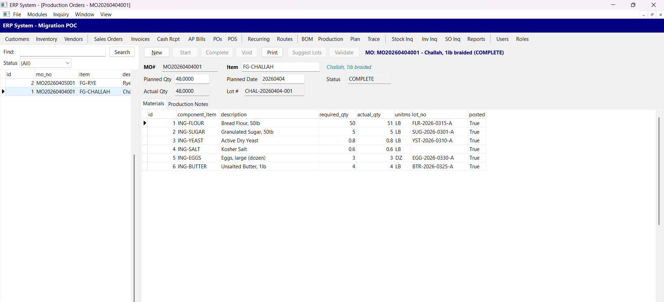Screen dimensions: 664x302
Task: Click the Planned Date field 20260404
Action: [x=283, y=79]
